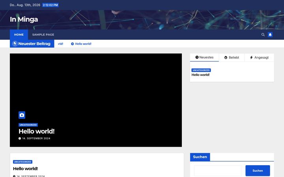
Task: Click the arrow icon before ticker Hello world!
Action: 73,44
